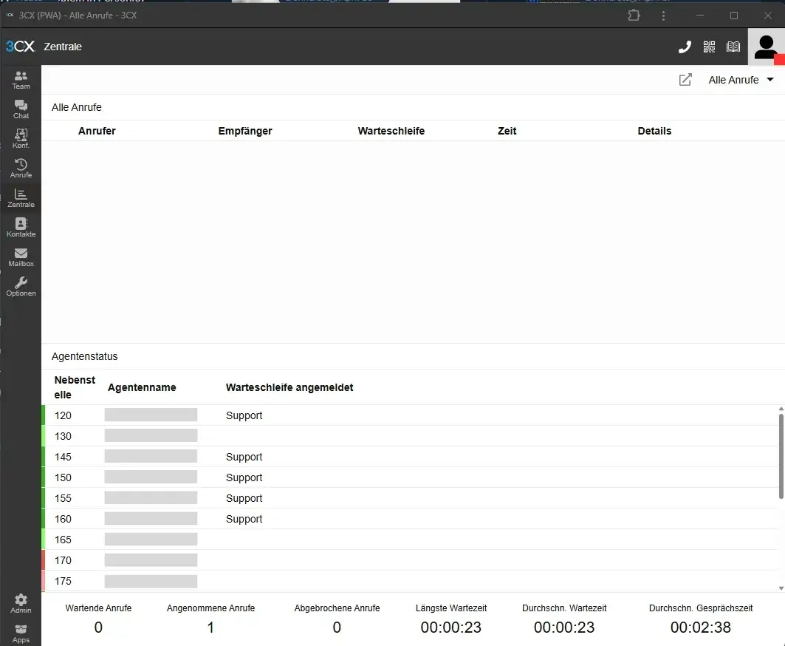Select the agent row for extension 120
785x646 pixels.
[x=295, y=415]
